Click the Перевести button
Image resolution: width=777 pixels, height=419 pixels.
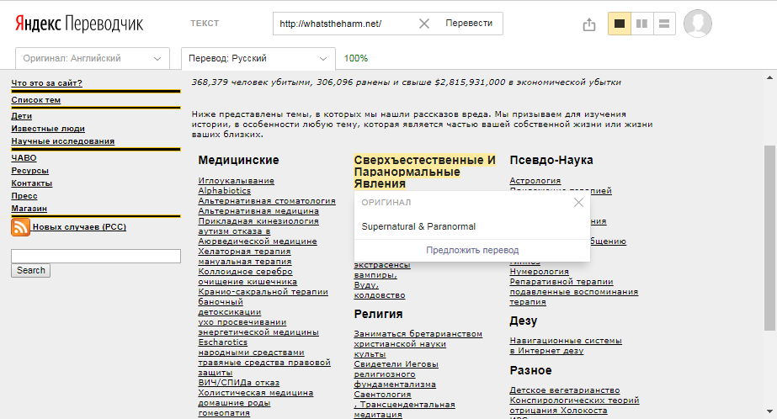click(469, 24)
